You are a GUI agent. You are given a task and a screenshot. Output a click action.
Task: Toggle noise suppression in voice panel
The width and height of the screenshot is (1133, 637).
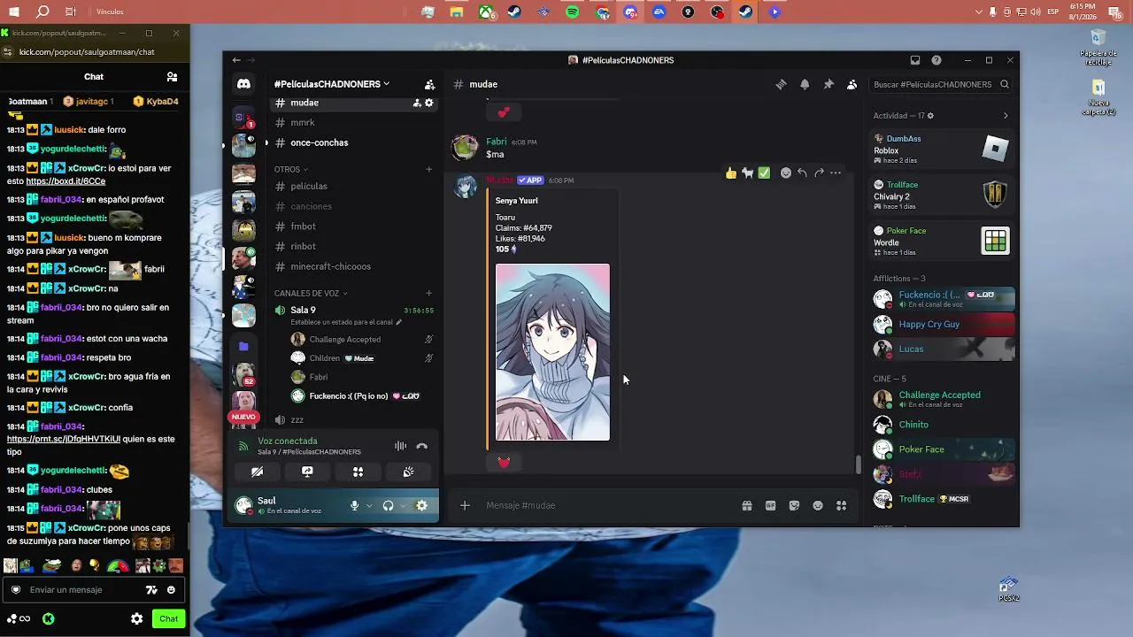pyautogui.click(x=400, y=447)
